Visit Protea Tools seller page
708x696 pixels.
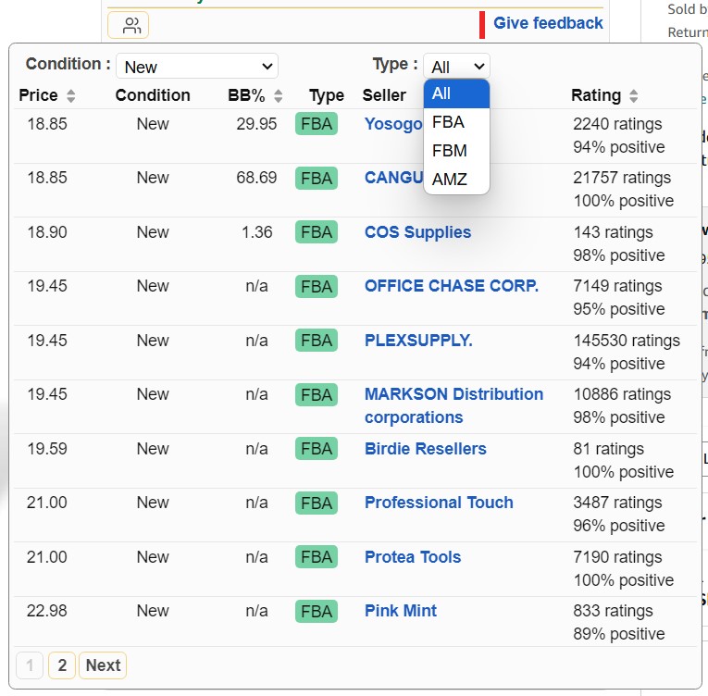[x=413, y=557]
